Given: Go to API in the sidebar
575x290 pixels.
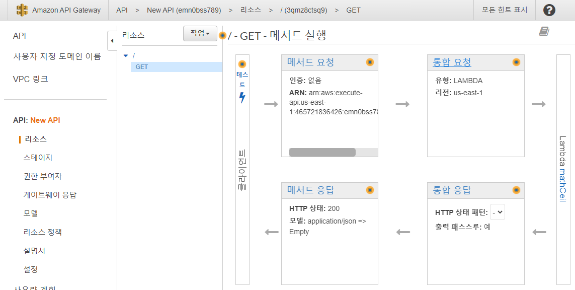Looking at the screenshot, I should (x=20, y=36).
